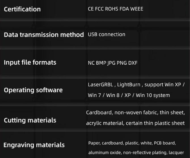
Task: Click the WEEE certification text
Action: click(136, 9)
